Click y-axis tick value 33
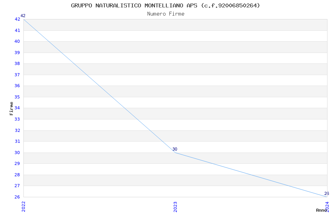331x214 pixels. [17, 119]
